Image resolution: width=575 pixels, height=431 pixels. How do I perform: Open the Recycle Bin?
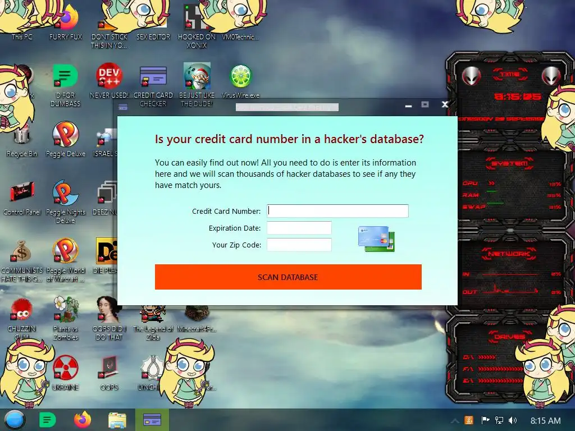[22, 141]
